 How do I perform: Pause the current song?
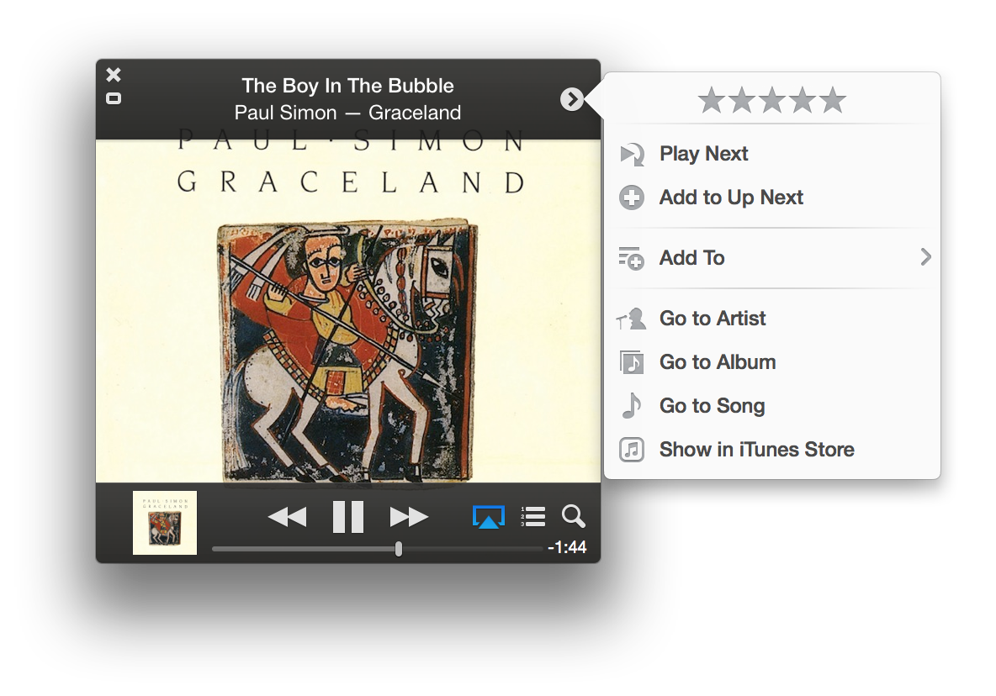(348, 516)
